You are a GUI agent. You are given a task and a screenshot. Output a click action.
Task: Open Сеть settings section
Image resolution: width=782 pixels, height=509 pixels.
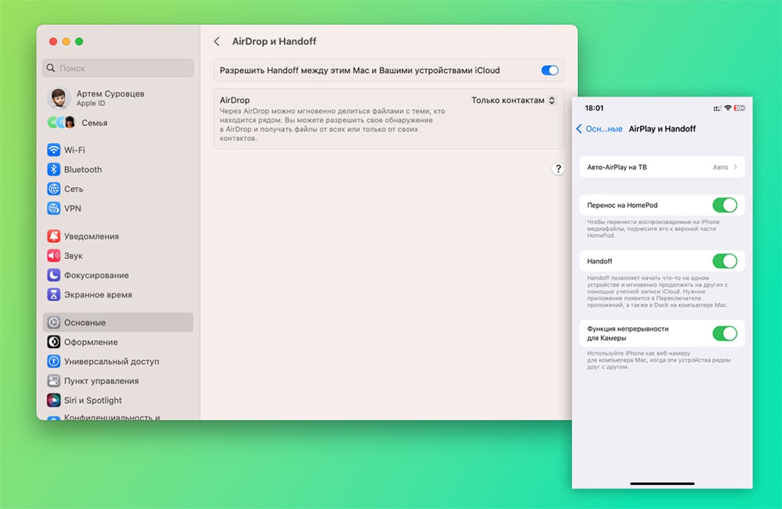click(118, 189)
